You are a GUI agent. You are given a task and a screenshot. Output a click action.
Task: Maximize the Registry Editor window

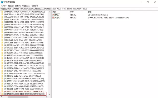point(148,2)
